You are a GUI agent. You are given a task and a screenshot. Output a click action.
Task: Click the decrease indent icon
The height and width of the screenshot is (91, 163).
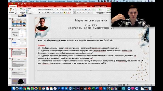click(83, 9)
